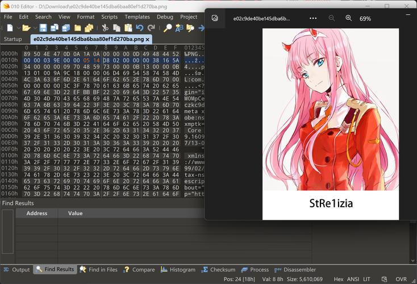Select the Find Results panel tab
417x284 pixels.
click(55, 269)
